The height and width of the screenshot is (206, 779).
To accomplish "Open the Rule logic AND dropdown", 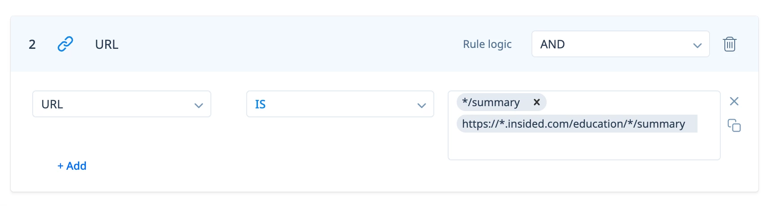I will click(621, 44).
